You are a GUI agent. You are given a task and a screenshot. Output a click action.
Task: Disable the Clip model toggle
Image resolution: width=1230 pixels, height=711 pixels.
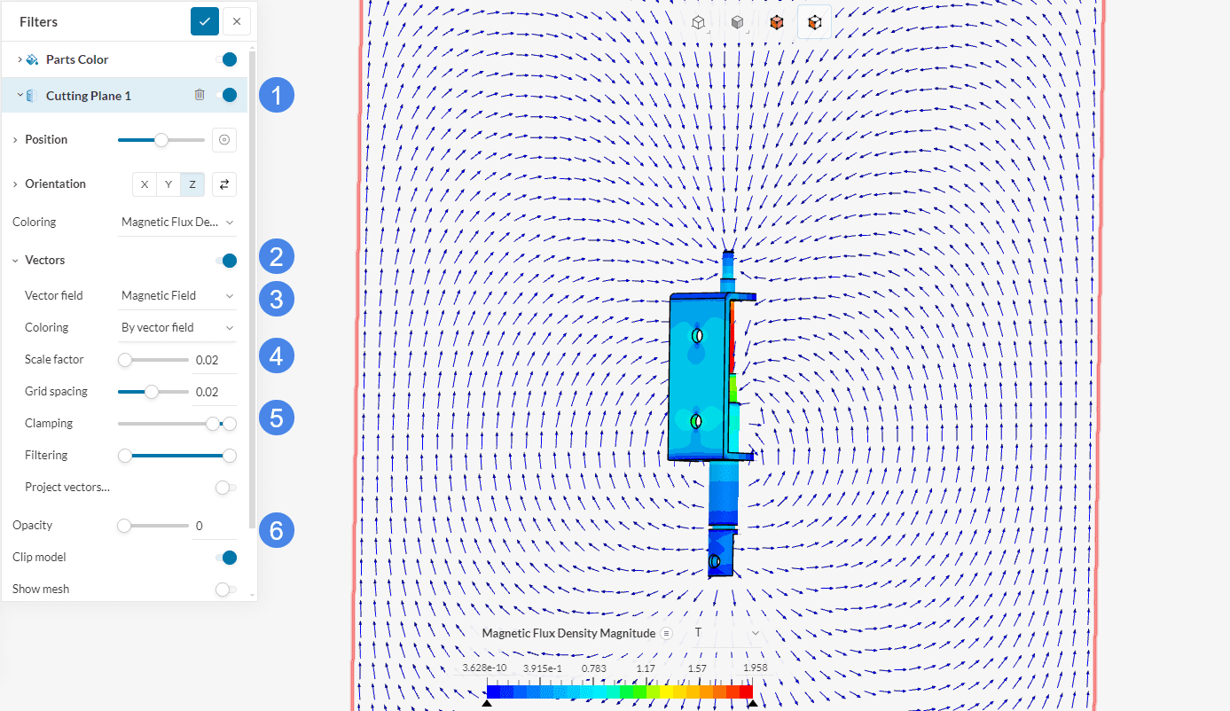pos(227,558)
